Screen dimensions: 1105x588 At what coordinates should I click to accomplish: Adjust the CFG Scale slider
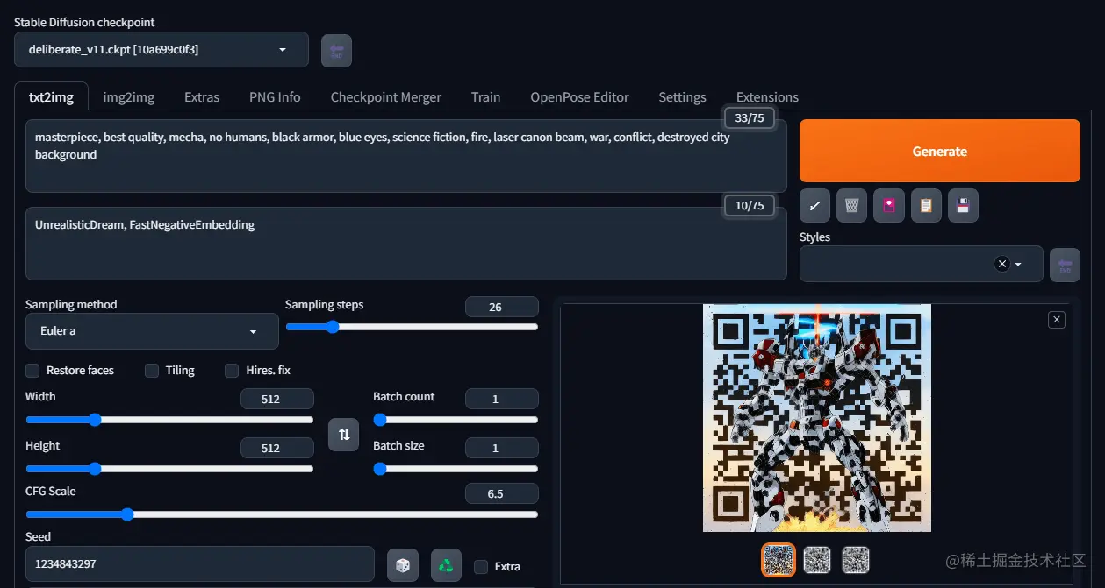point(282,514)
